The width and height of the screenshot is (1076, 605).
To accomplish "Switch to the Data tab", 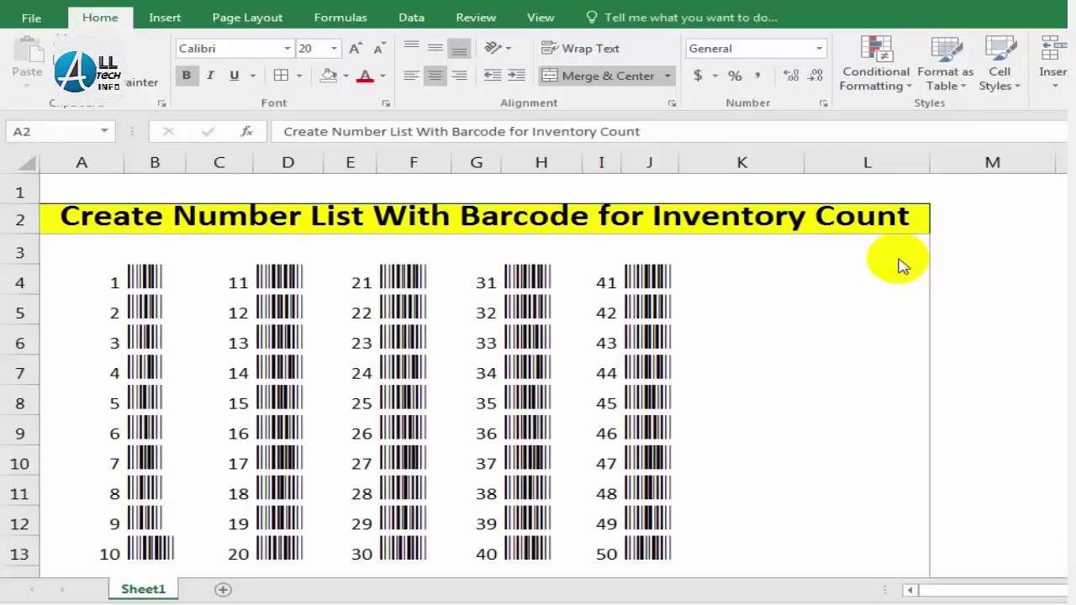I will point(411,17).
